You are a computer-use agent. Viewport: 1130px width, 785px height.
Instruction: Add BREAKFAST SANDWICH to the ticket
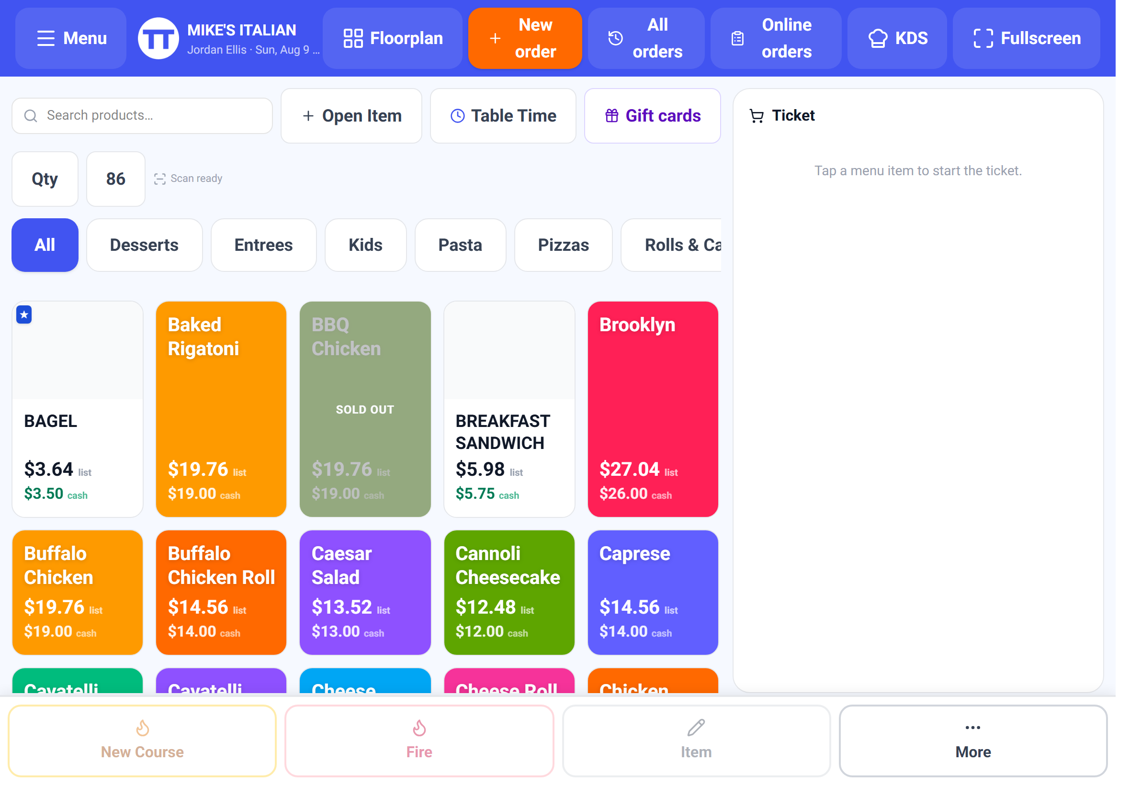tap(509, 409)
